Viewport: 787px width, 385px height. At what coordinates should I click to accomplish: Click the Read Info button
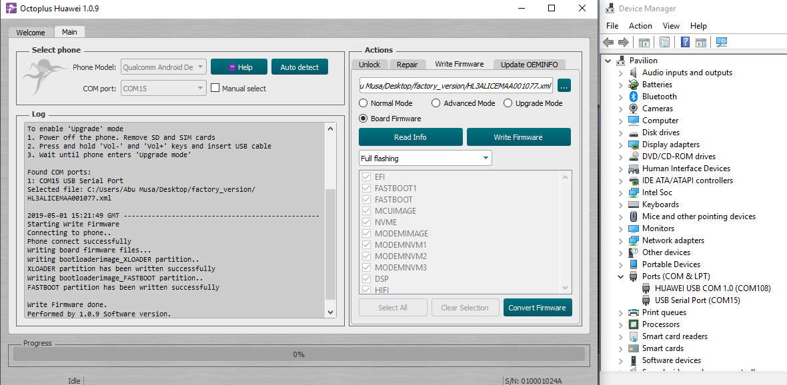411,137
